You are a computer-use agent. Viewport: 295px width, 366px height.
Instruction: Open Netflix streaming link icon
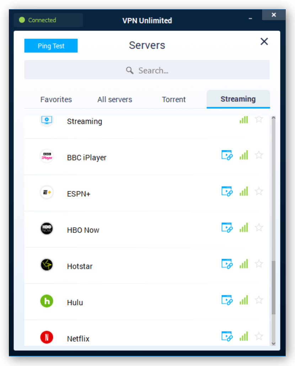point(227,336)
